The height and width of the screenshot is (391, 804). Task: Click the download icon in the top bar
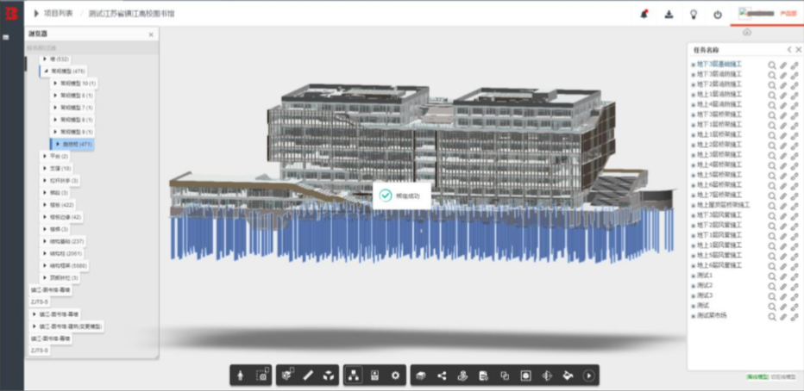point(669,15)
